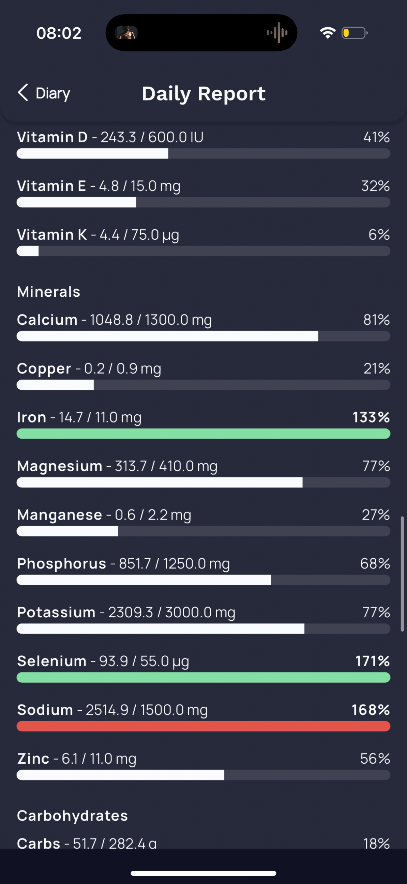Select the Daily Report title
This screenshot has width=407, height=884.
pyautogui.click(x=204, y=93)
